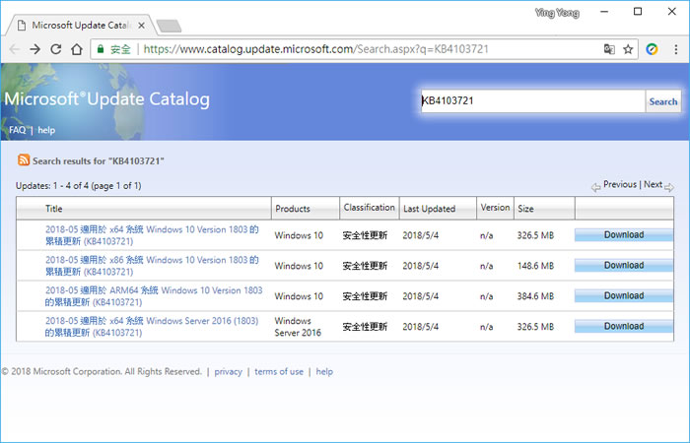690x443 pixels.
Task: Sort by the Last Updated column header
Action: click(x=429, y=209)
